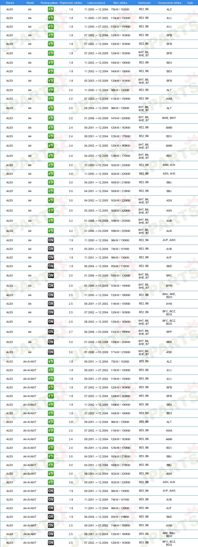Click the production years '05.2003 -> 03.2009'
The width and height of the screenshot is (198, 547).
96,81
